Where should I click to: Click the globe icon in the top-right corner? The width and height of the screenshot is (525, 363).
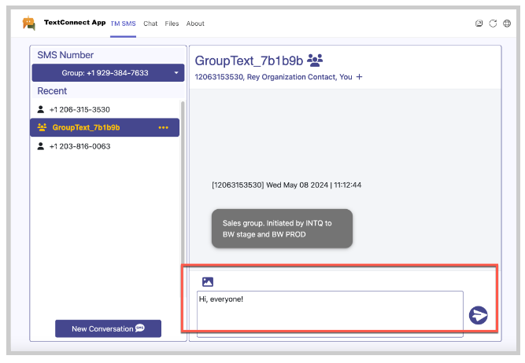pos(506,24)
